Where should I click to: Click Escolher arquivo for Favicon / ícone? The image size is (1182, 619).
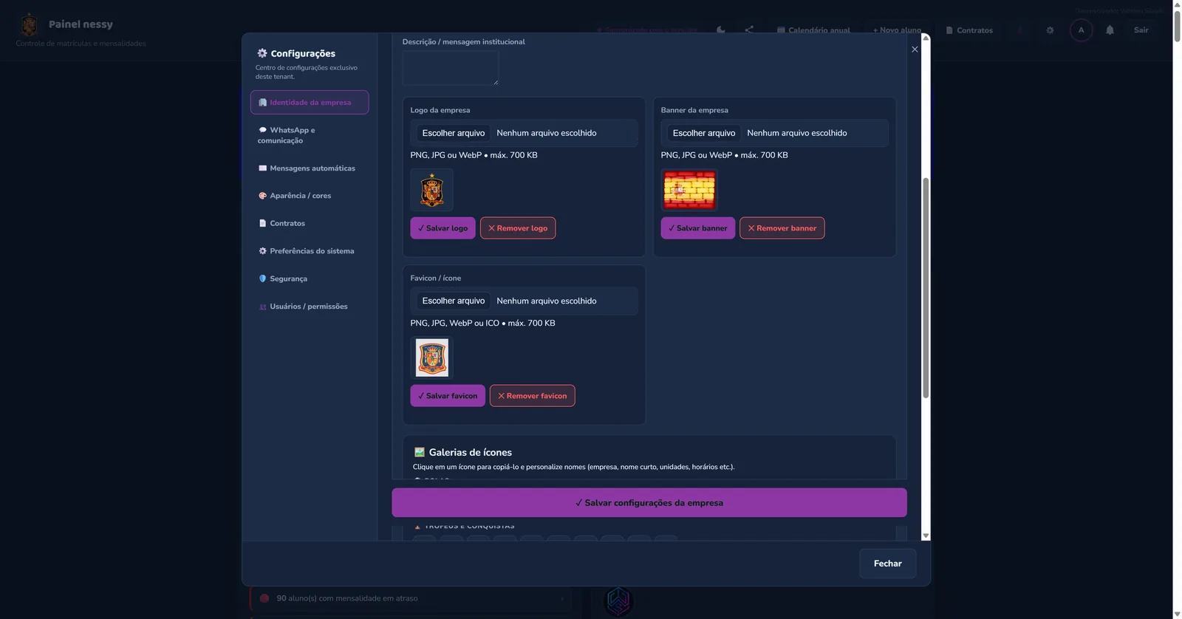tap(454, 301)
